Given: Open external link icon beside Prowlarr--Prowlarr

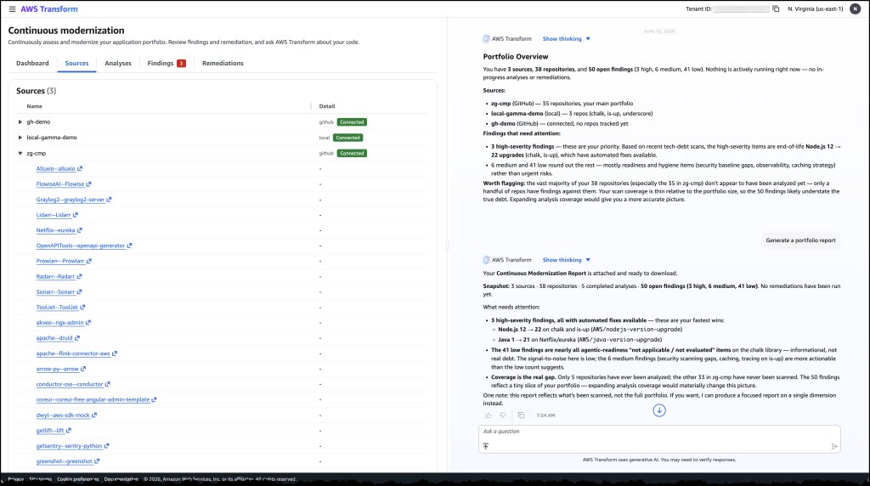Looking at the screenshot, I should (x=89, y=262).
